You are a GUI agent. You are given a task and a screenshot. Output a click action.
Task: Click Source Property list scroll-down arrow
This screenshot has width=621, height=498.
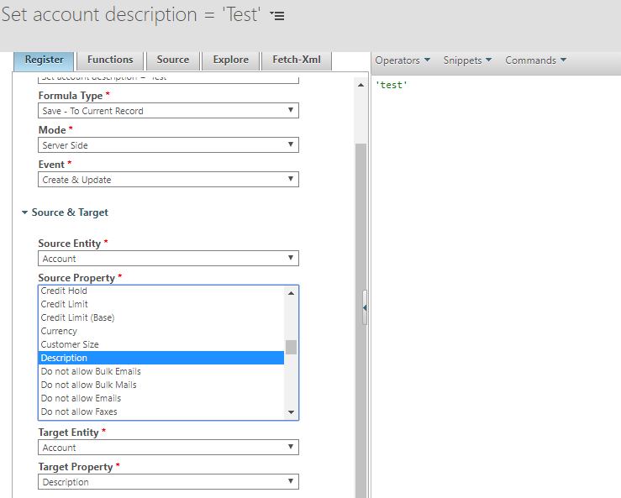(291, 412)
